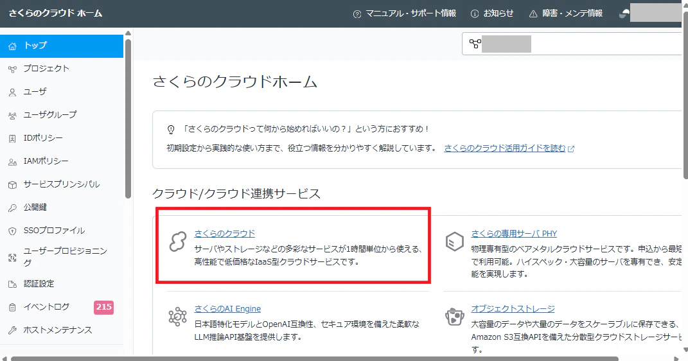Click the イベントログ clipboard icon
688x361 pixels.
[12, 308]
